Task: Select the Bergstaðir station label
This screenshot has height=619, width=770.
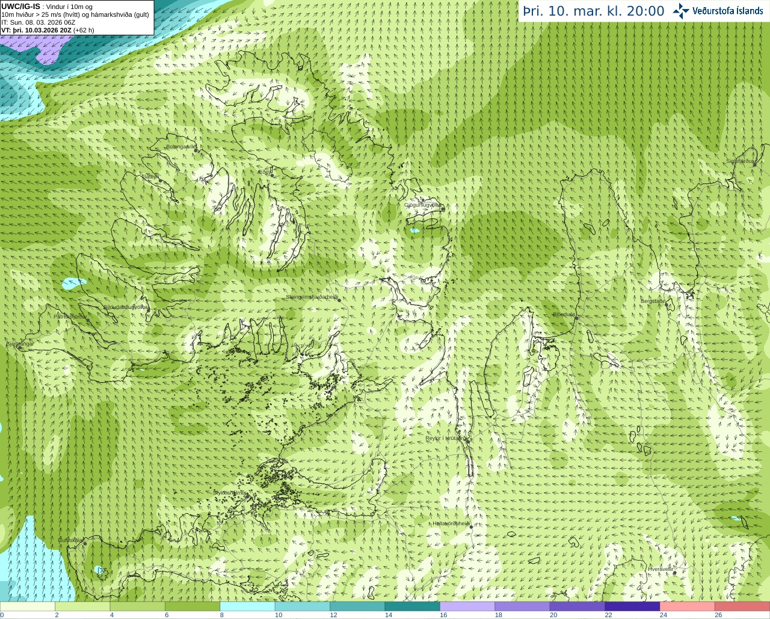Action: point(653,301)
